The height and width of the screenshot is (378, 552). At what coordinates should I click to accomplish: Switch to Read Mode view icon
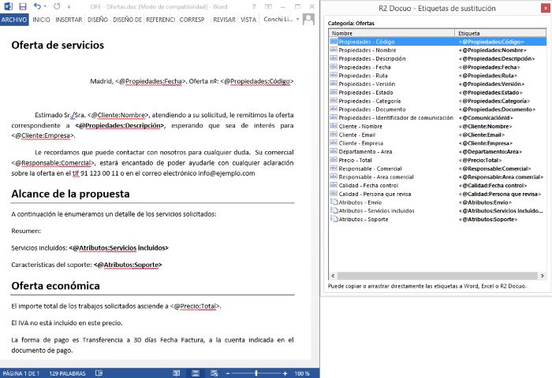177,373
